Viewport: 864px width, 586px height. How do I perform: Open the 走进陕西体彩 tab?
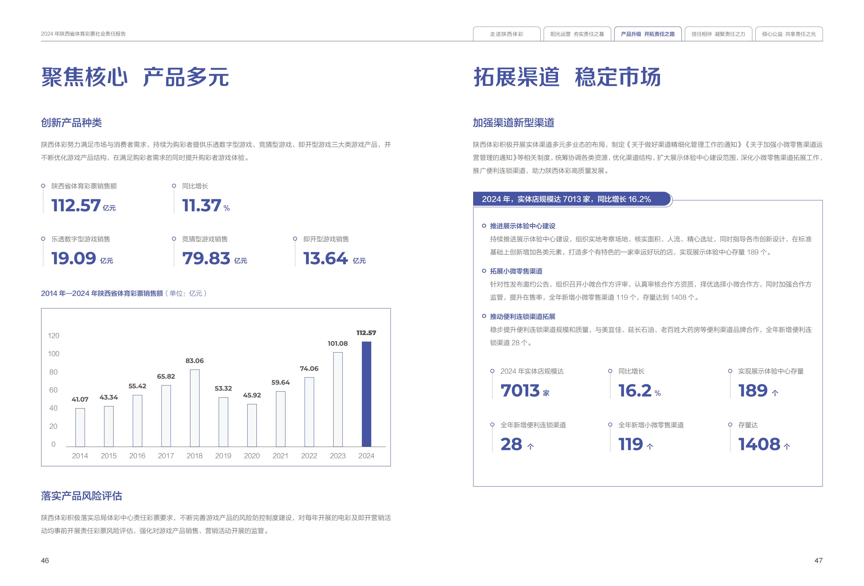tap(506, 34)
